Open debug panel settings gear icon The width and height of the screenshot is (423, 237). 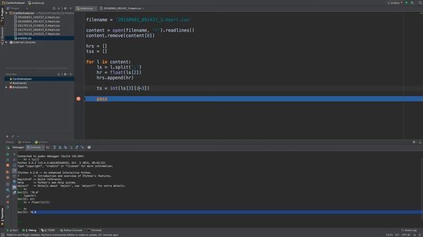pyautogui.click(x=414, y=142)
